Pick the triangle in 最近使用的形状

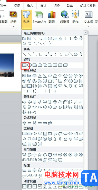tap(60, 38)
